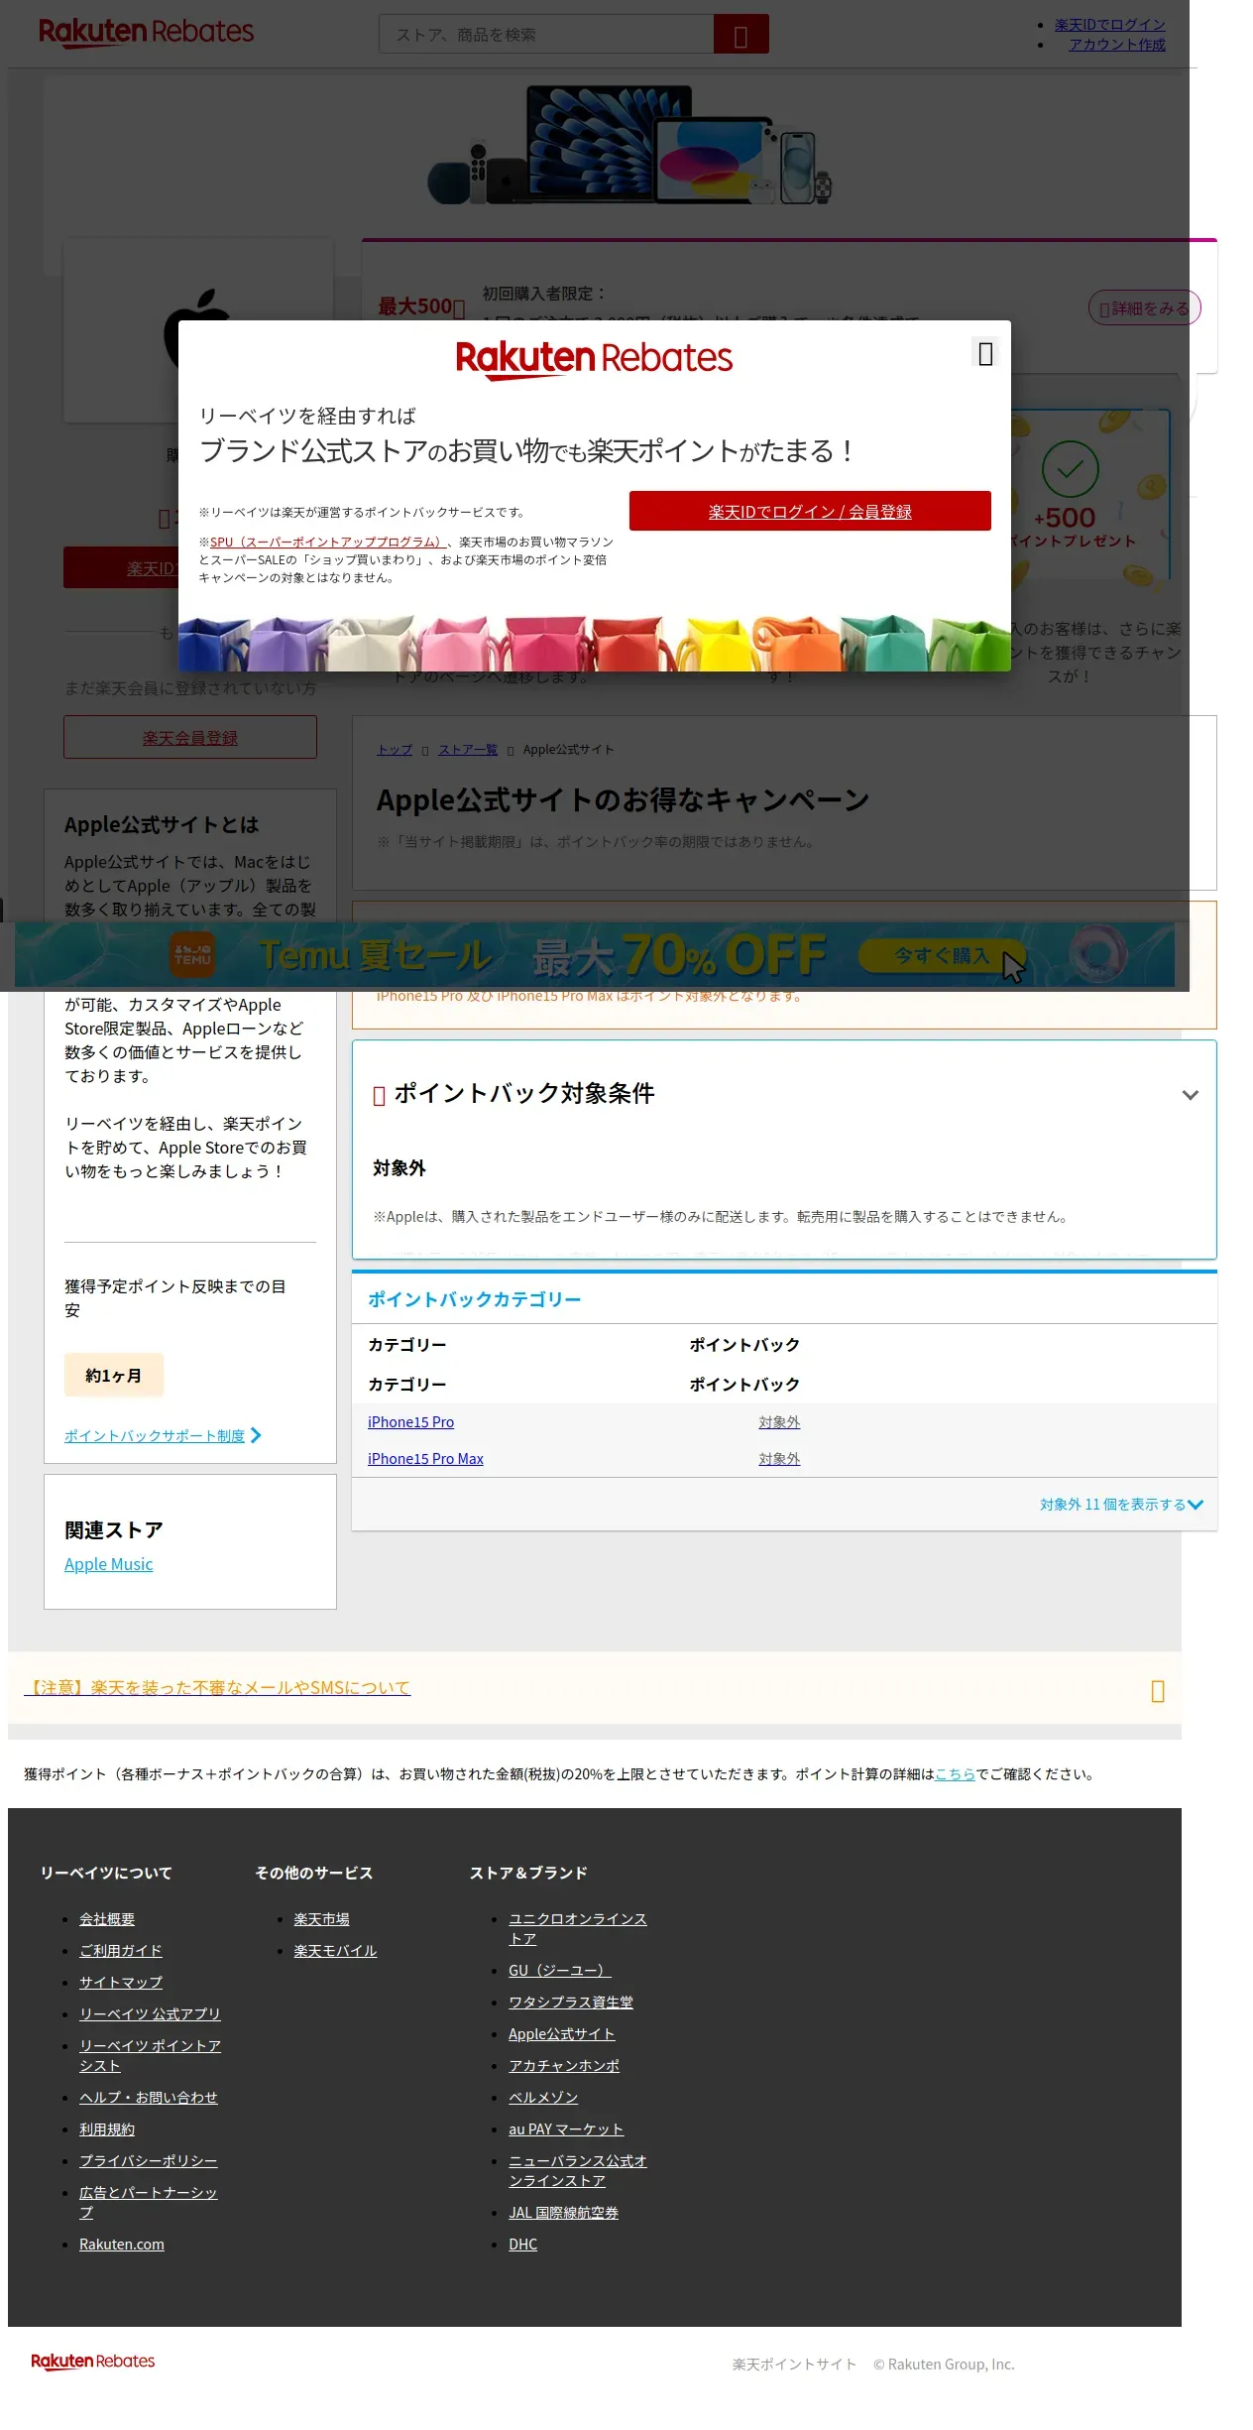This screenshot has width=1253, height=2430.
Task: Click the Rakuten Rebates logo in footer
Action: pyautogui.click(x=93, y=2362)
